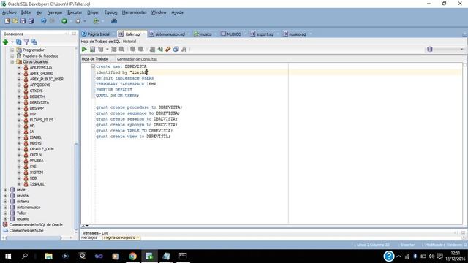Click the Commit icon in worksheet toolbar

[132, 50]
